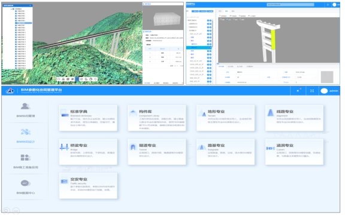Collapse the root node of bridge model tree
The width and height of the screenshot is (345, 215).
[x=11, y=9]
